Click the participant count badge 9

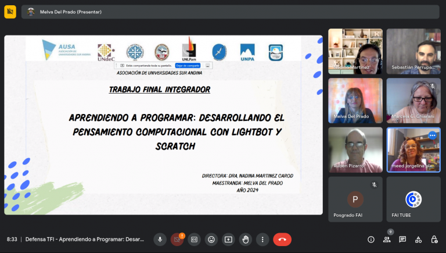(x=390, y=232)
